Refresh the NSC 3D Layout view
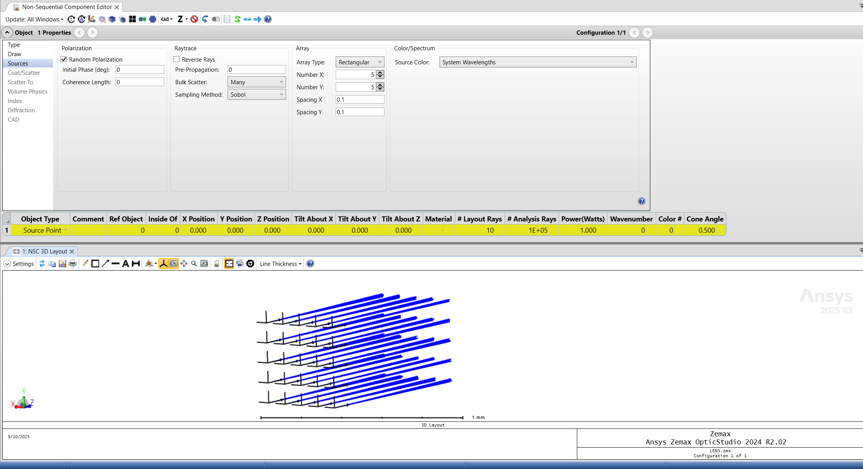Viewport: 863px width, 469px height. (42, 264)
